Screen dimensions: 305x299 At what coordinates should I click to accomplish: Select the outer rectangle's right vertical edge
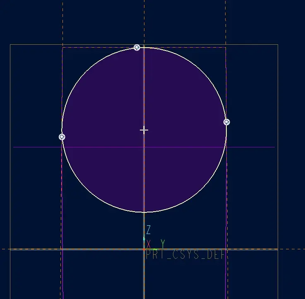pos(278,171)
